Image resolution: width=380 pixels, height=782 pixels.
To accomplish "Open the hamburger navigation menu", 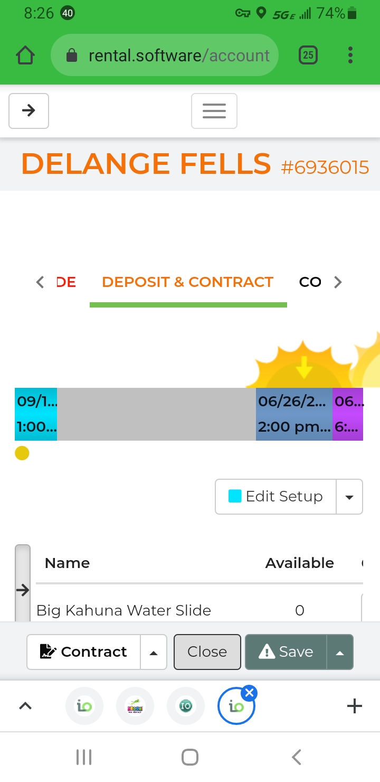I will tap(214, 110).
